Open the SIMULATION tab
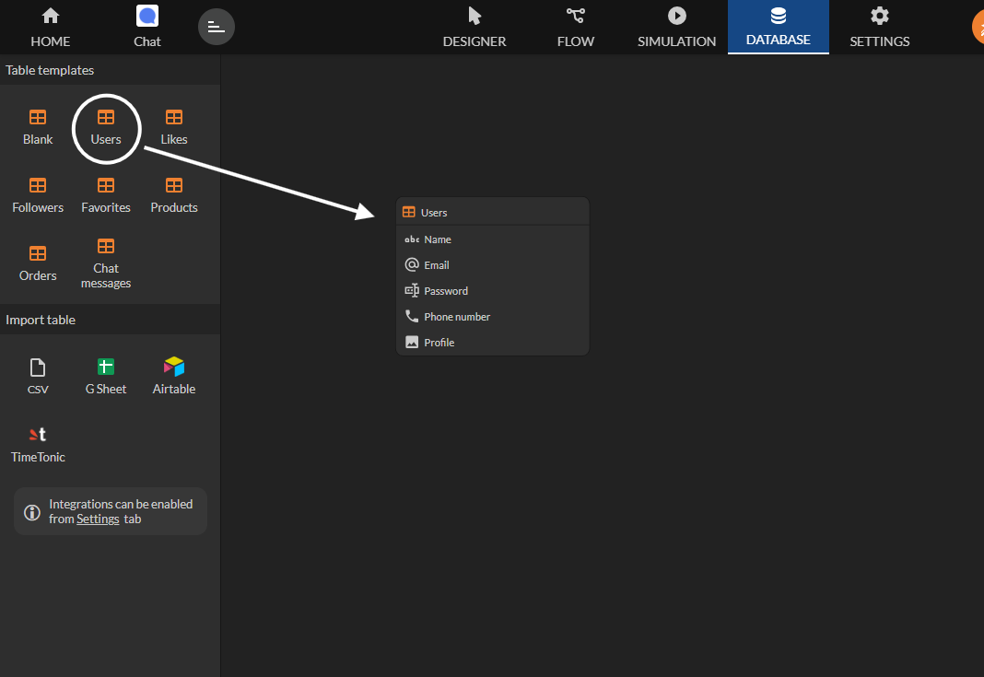 coord(676,27)
